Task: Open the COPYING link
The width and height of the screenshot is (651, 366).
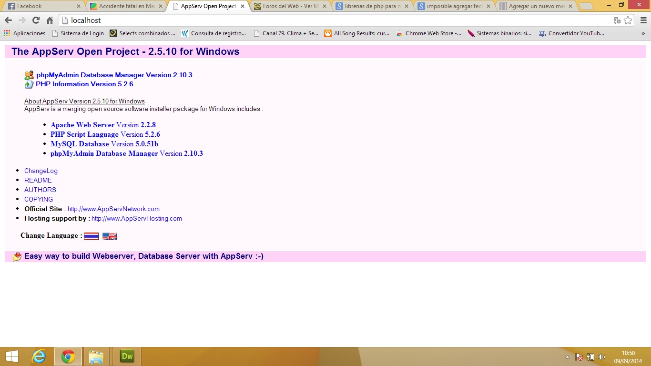Action: click(39, 199)
